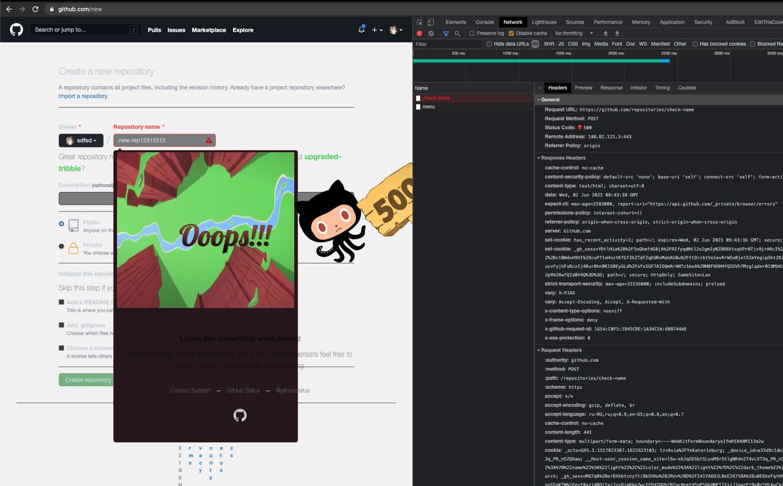This screenshot has height=486, width=783.
Task: Click the public repository book icon
Action: click(73, 226)
